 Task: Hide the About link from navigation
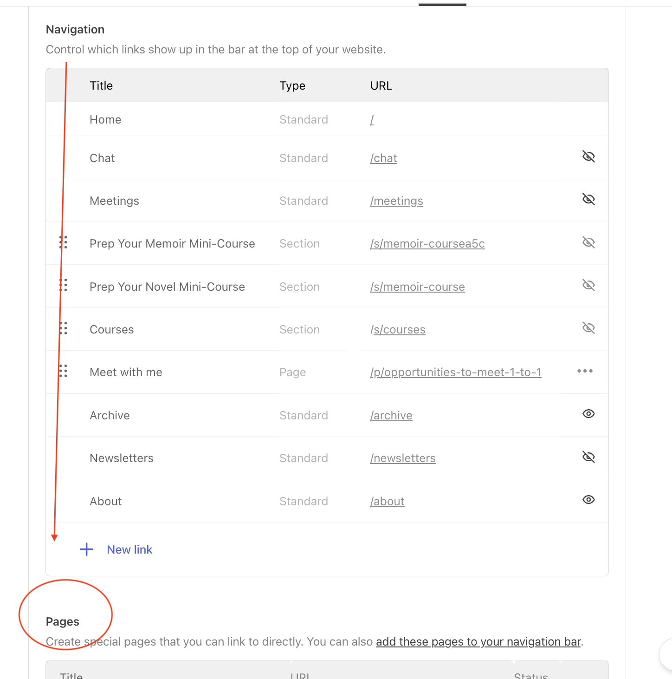point(588,500)
